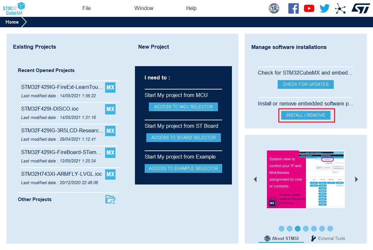373x250 pixels.
Task: Click date 14/05/2021 1:56:22 text
Action: pos(78,96)
